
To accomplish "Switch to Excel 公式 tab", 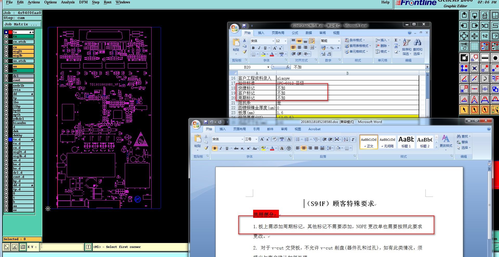I will [295, 33].
